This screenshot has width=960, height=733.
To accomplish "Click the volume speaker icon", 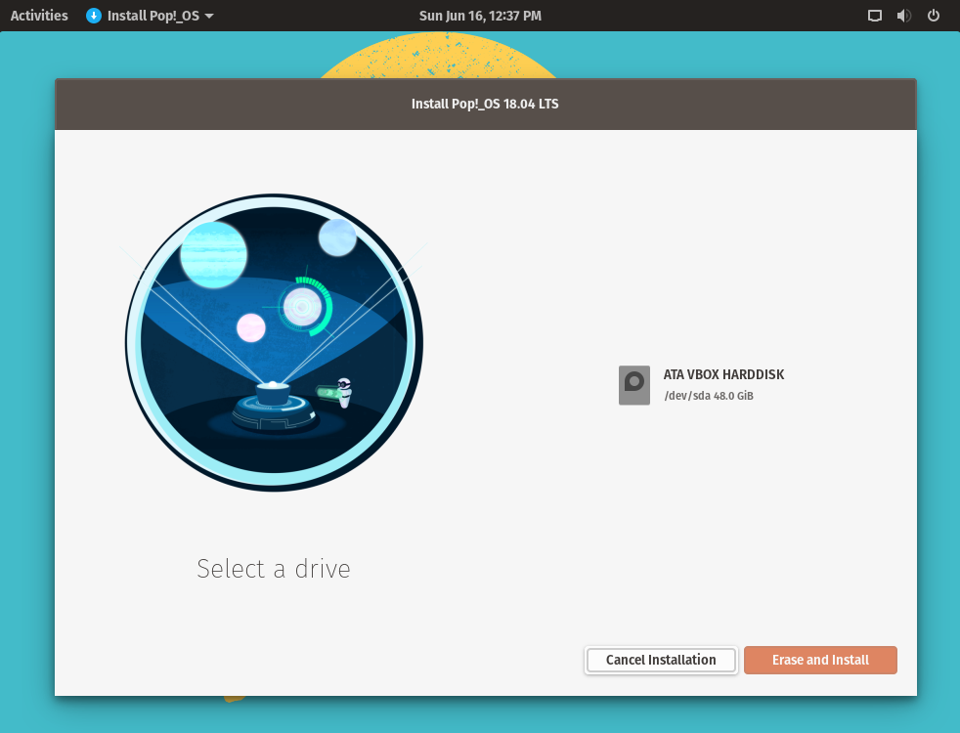I will pyautogui.click(x=903, y=16).
